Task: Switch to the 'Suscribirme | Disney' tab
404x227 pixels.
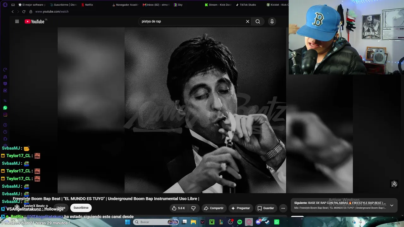Action: (x=63, y=5)
